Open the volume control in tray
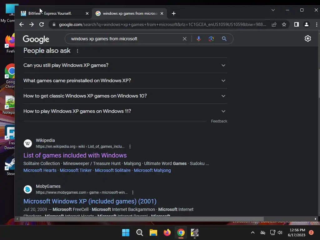The image size is (320, 240). (280, 232)
